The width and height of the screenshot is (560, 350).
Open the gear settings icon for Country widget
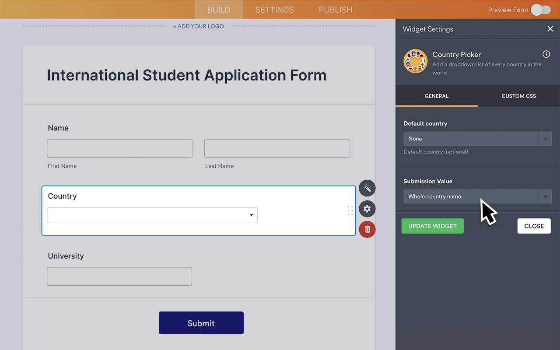click(x=367, y=209)
